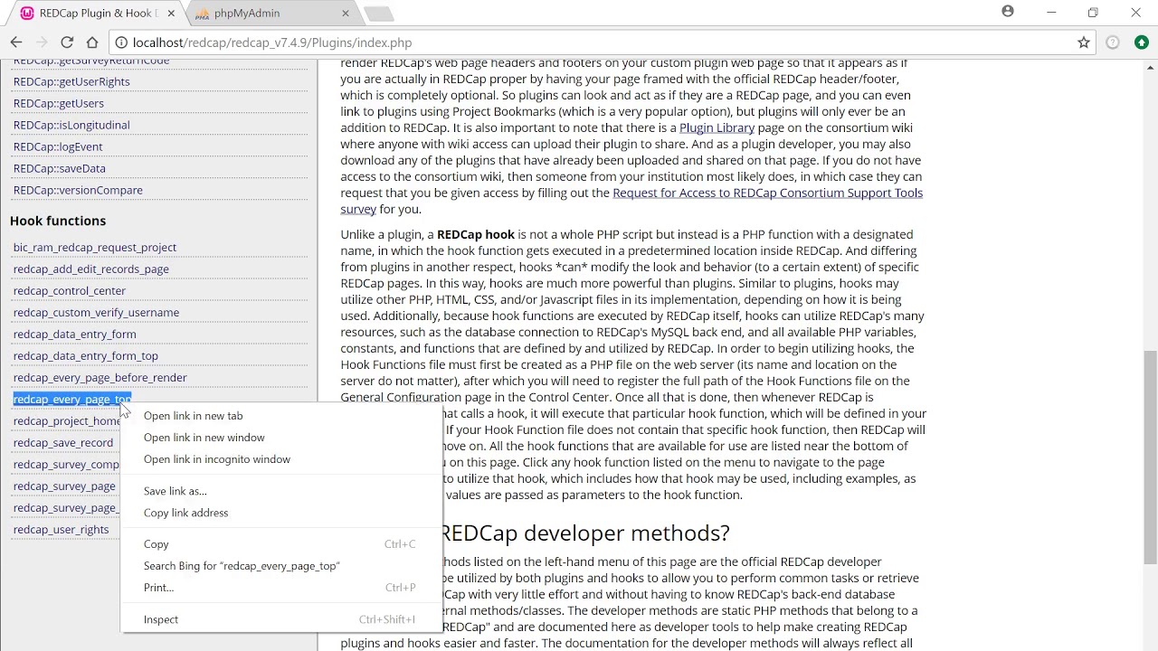This screenshot has width=1158, height=651.
Task: Go back to the previous page
Action: click(16, 42)
